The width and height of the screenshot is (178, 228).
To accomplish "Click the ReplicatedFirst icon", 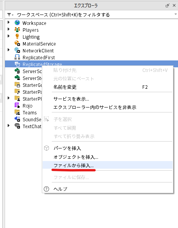I will tap(17, 57).
